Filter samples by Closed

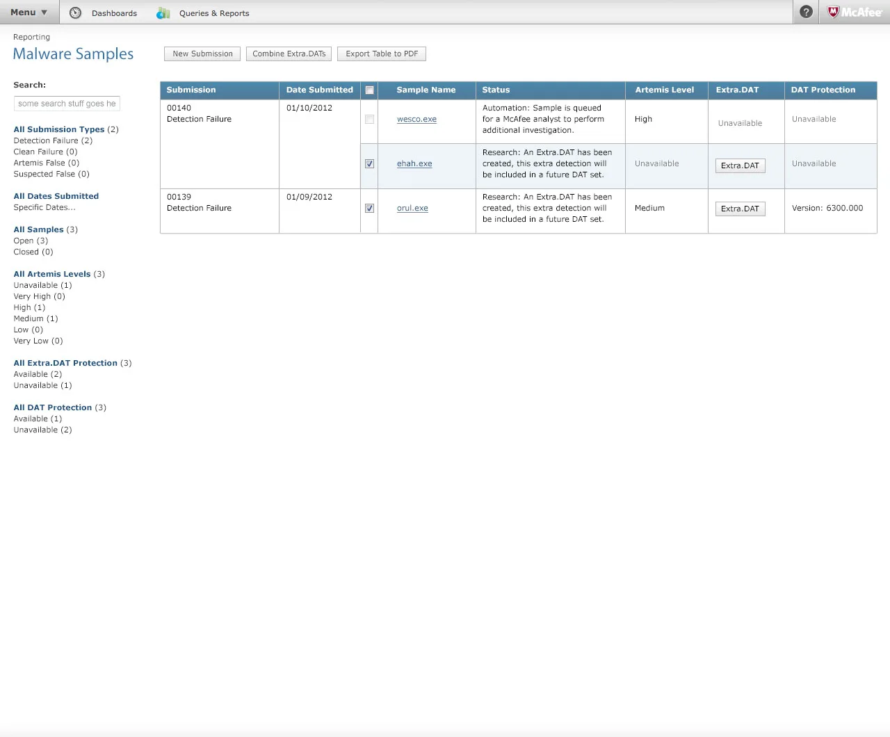33,252
